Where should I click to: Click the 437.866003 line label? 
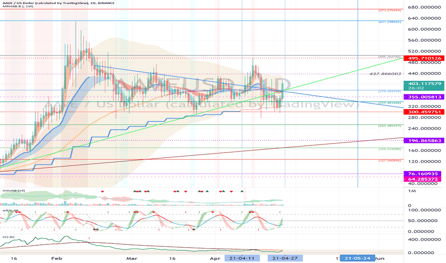coord(385,74)
